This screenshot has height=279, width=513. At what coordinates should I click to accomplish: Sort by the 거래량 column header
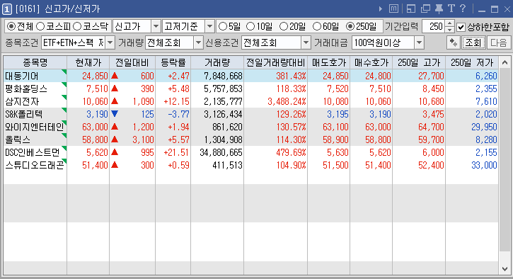point(217,62)
